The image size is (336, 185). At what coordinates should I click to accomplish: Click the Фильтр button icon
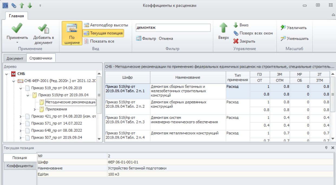point(138,39)
